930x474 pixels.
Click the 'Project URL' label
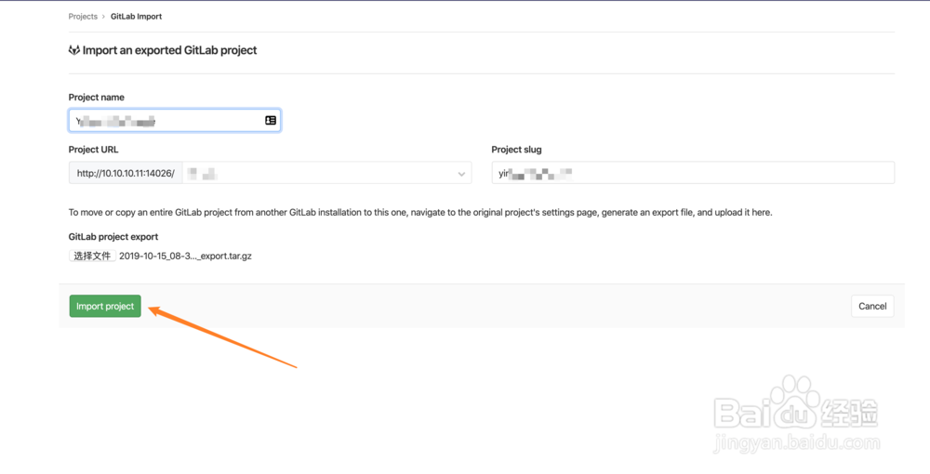(93, 150)
